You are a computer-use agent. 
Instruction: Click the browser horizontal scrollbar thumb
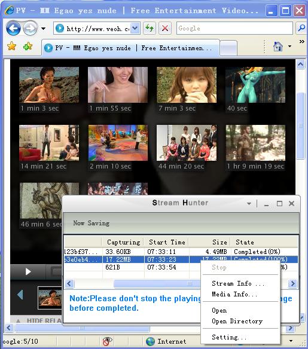(x=82, y=328)
